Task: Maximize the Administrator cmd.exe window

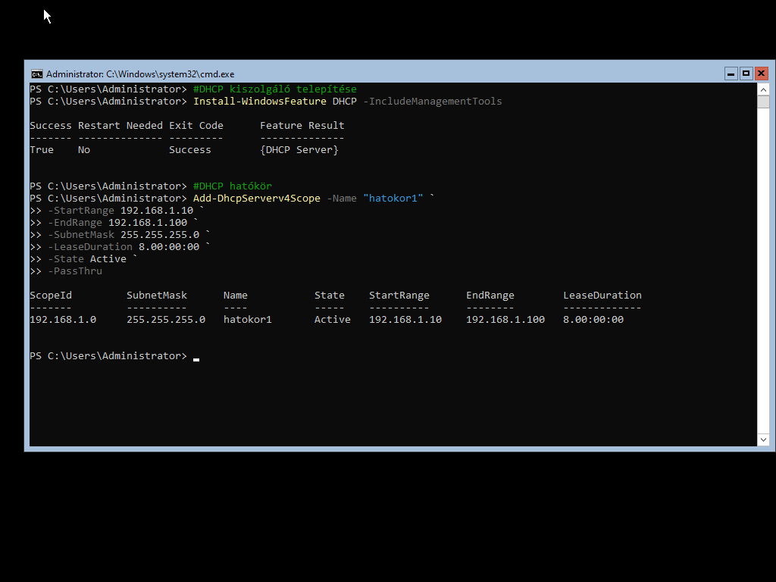Action: click(746, 74)
